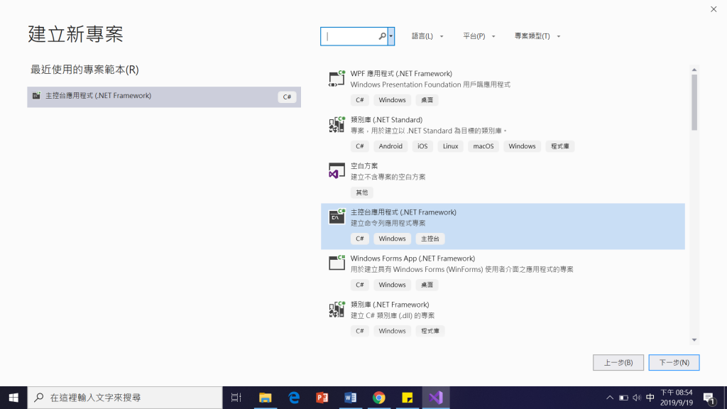Click the Visual Studio taskbar icon
727x409 pixels.
tap(436, 398)
